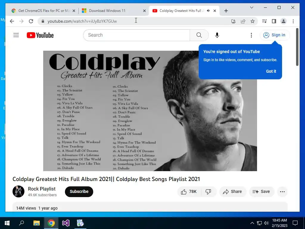Click the YouTube search magnifier button

pos(199,35)
